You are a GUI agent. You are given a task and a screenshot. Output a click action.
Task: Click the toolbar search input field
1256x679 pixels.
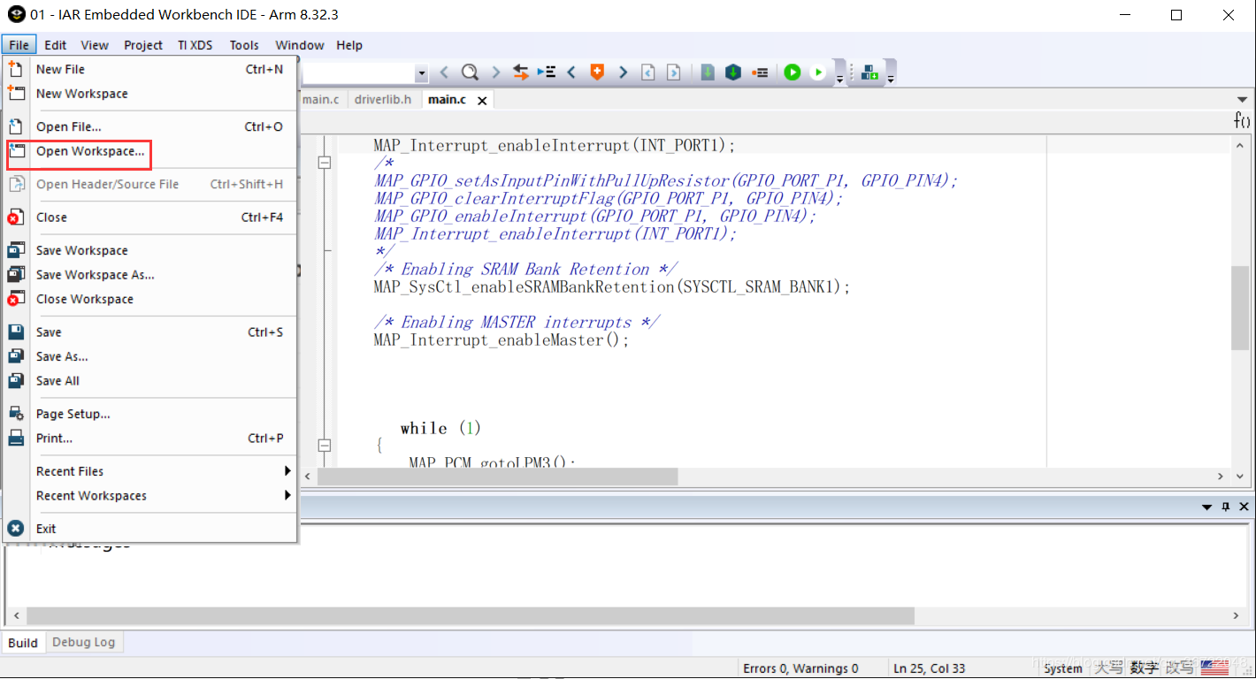(x=358, y=73)
